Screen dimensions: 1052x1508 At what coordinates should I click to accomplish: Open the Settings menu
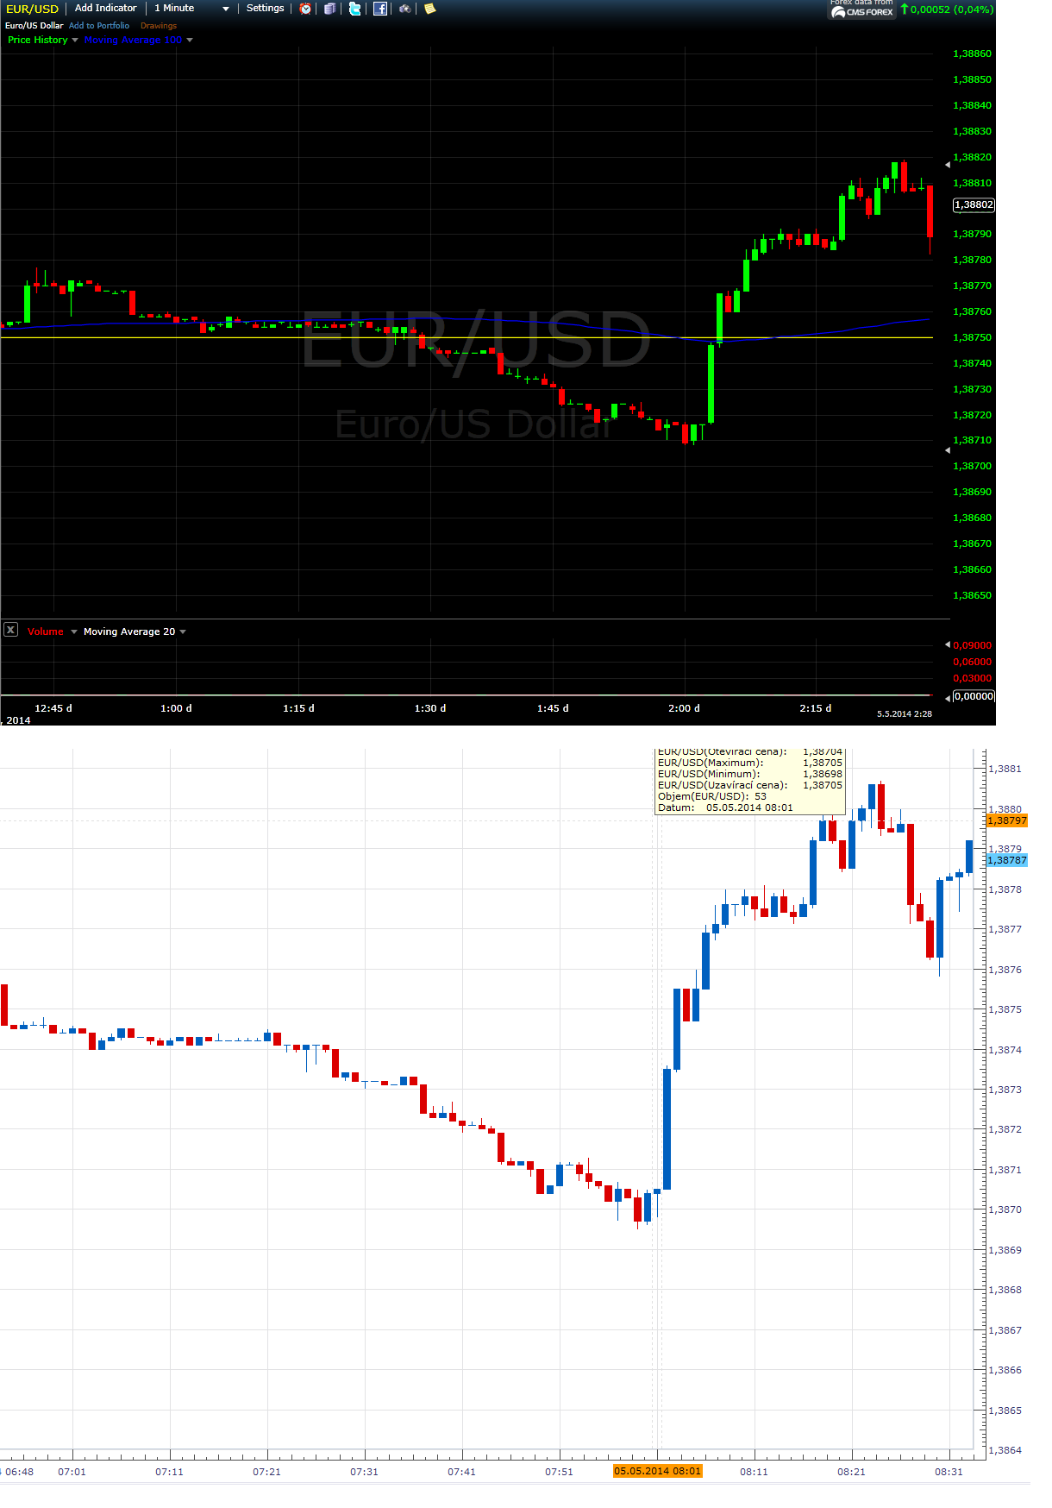tap(265, 9)
